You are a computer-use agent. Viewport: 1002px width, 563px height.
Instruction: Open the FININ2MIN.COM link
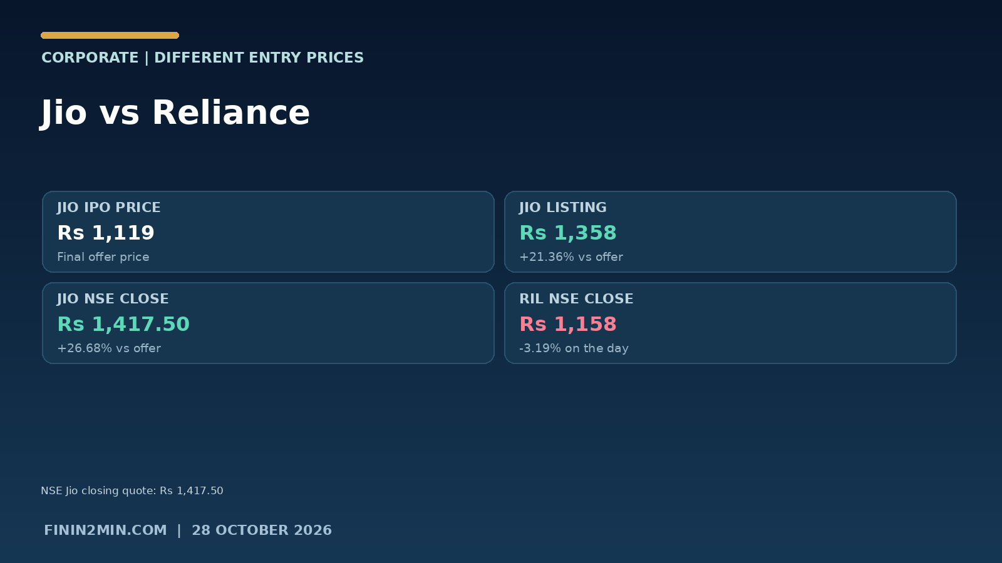pos(105,530)
